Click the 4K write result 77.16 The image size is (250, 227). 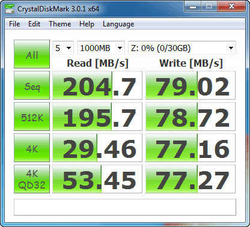pyautogui.click(x=191, y=148)
